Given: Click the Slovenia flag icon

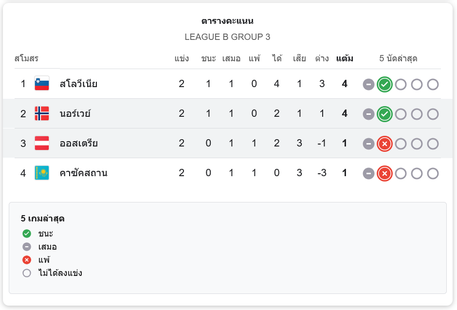Looking at the screenshot, I should (42, 84).
